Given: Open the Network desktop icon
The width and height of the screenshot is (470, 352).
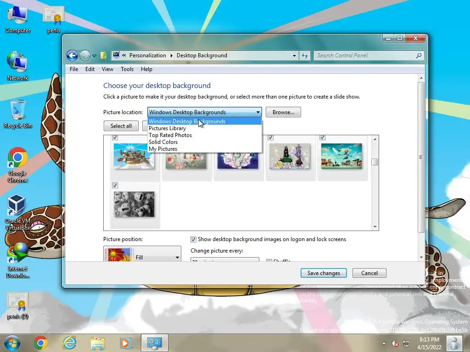Looking at the screenshot, I should pyautogui.click(x=17, y=66).
